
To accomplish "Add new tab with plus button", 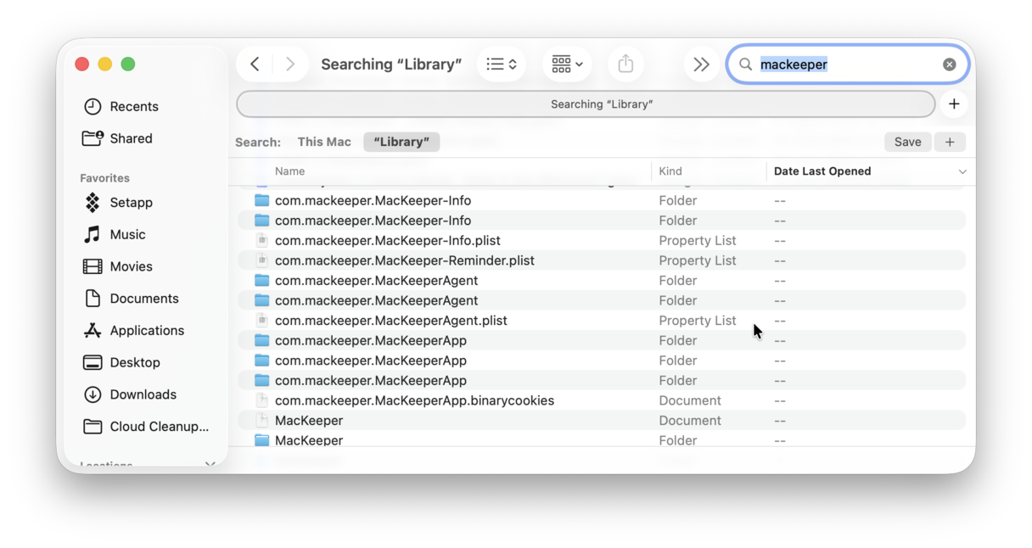I will [x=954, y=104].
